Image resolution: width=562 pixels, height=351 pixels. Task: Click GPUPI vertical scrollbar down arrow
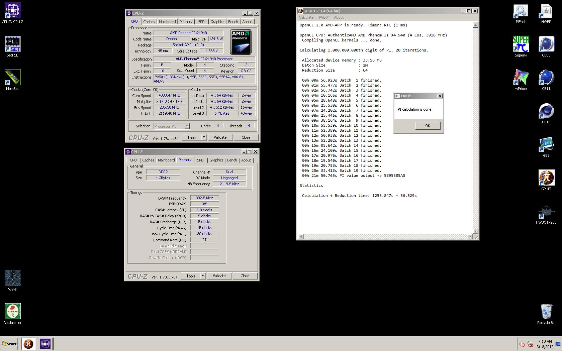point(476,231)
